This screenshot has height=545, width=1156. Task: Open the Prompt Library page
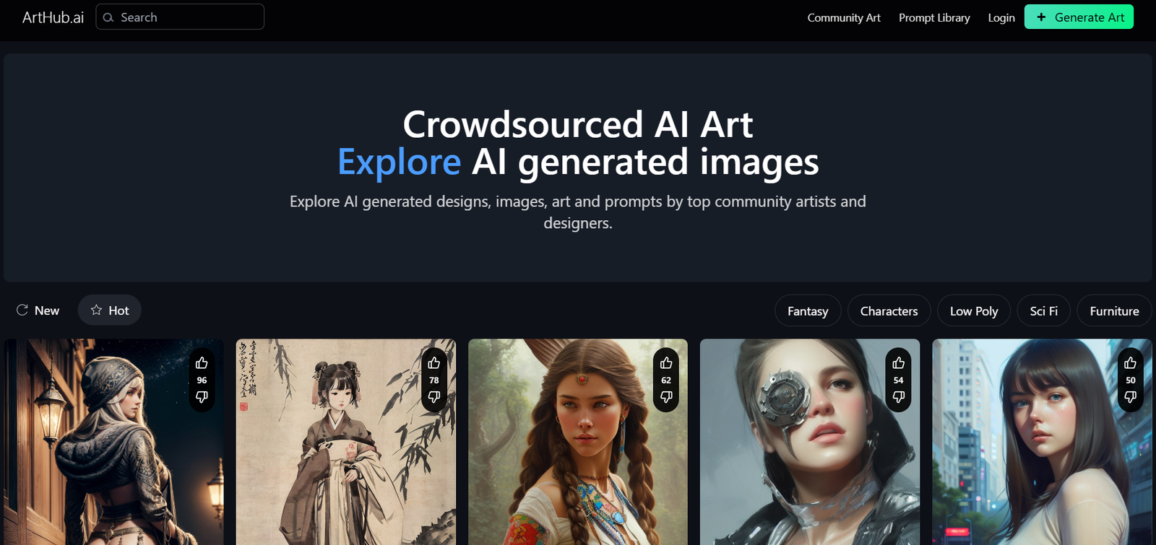(x=934, y=17)
